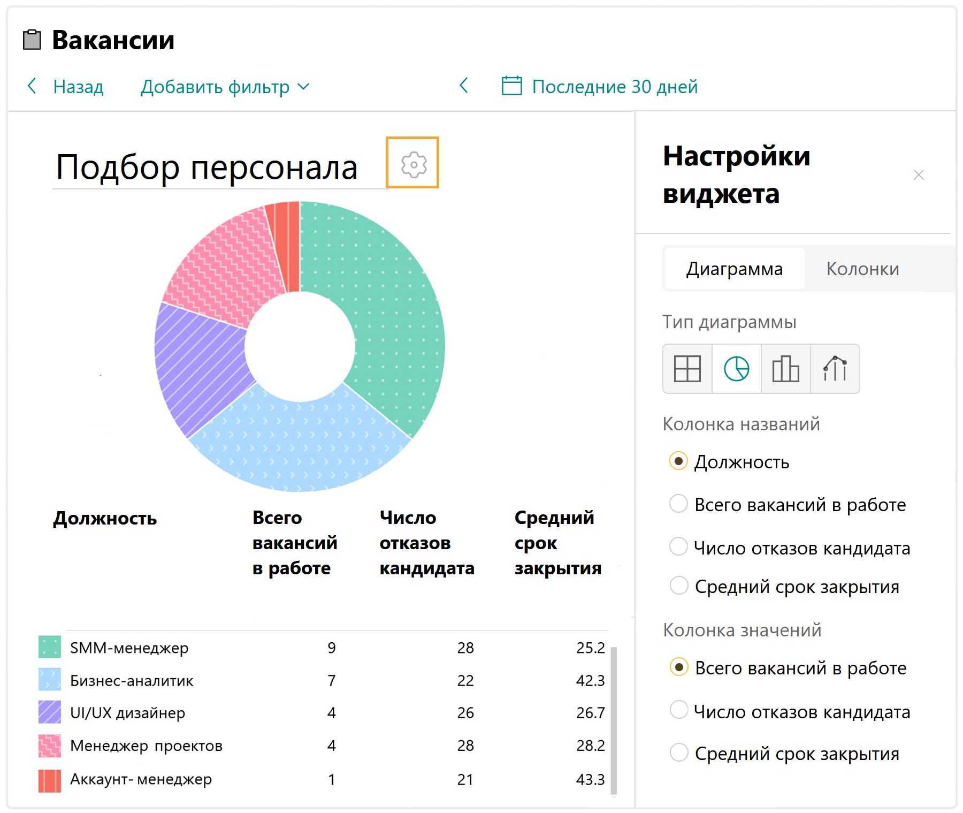Open the Последние 30 дней date picker

pyautogui.click(x=614, y=87)
